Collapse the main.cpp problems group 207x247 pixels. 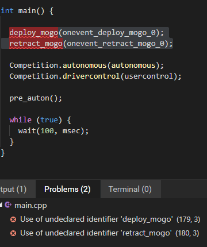1,205
